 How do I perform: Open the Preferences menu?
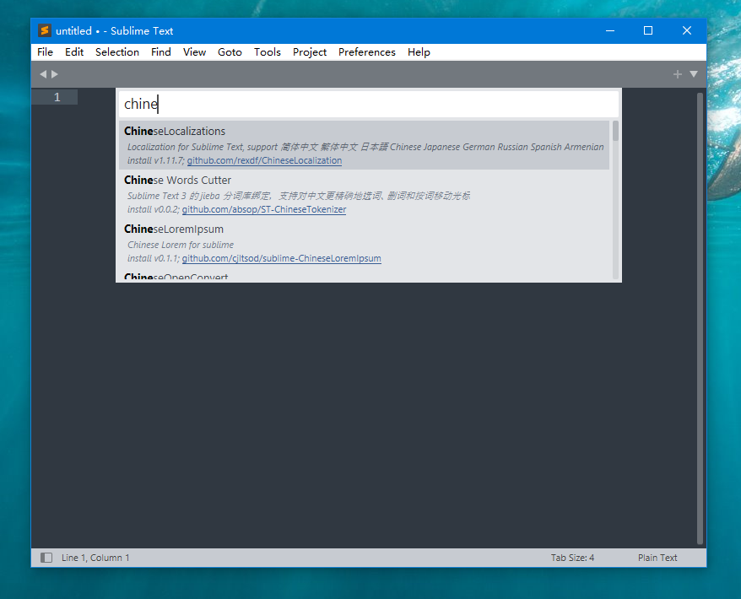(x=367, y=52)
